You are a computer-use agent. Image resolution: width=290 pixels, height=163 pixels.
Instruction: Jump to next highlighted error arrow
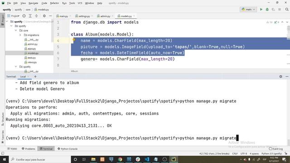coord(287,22)
